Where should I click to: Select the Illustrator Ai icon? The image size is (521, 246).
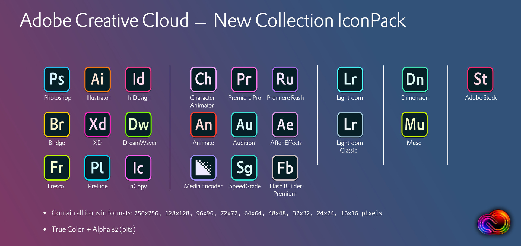point(97,79)
